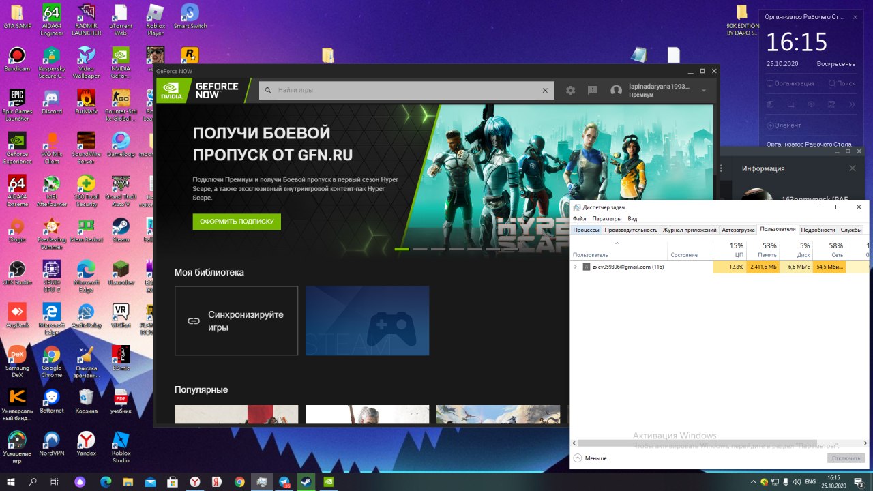Click the Отключить button in Task Manager
873x491 pixels.
click(846, 458)
